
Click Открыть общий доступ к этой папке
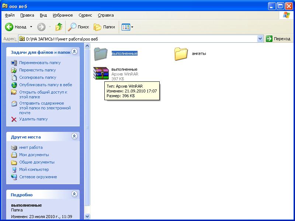click(43, 95)
